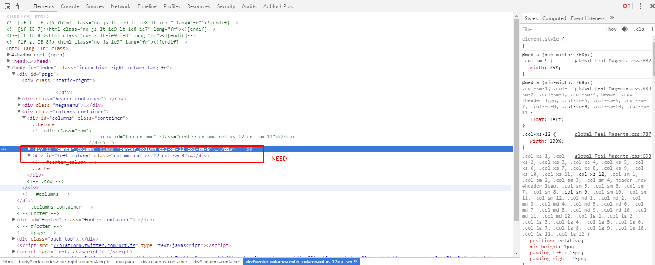This screenshot has height=265, width=655.
Task: Click the "width: 75%;" style declaration
Action: tap(545, 68)
